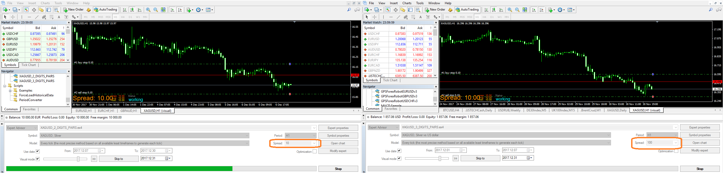Open Charts menu in left window
Viewport: 723px width, 176px height.
[45, 3]
